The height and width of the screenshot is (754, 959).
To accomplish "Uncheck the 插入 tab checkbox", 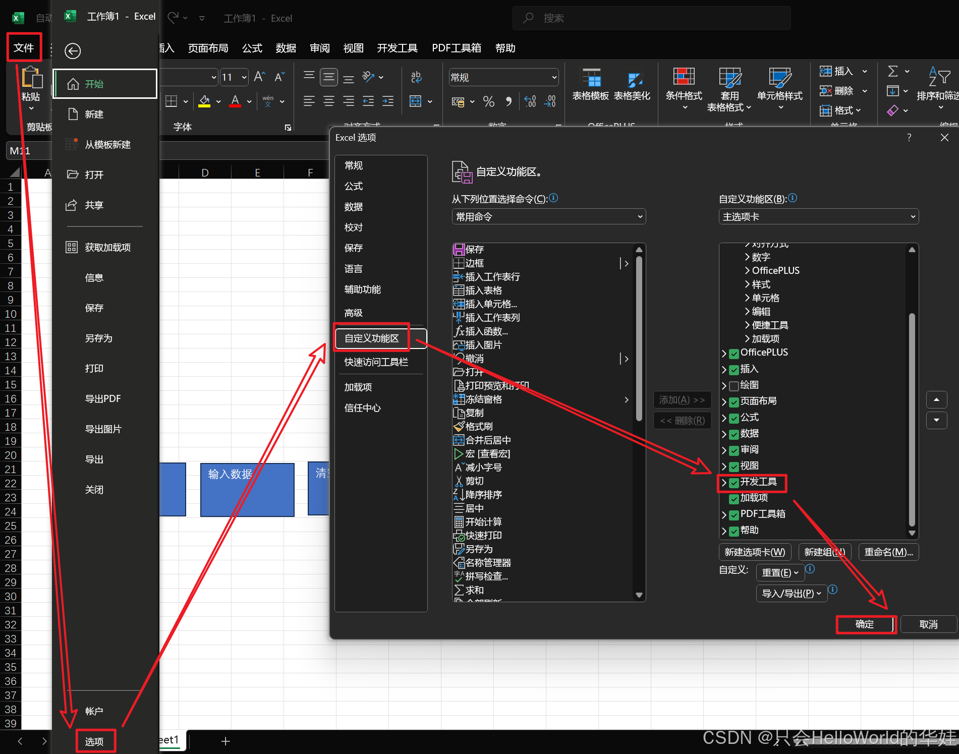I will pyautogui.click(x=734, y=370).
